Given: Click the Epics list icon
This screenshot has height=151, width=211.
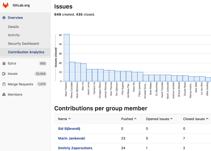Looking at the screenshot, I should pyautogui.click(x=4, y=63).
